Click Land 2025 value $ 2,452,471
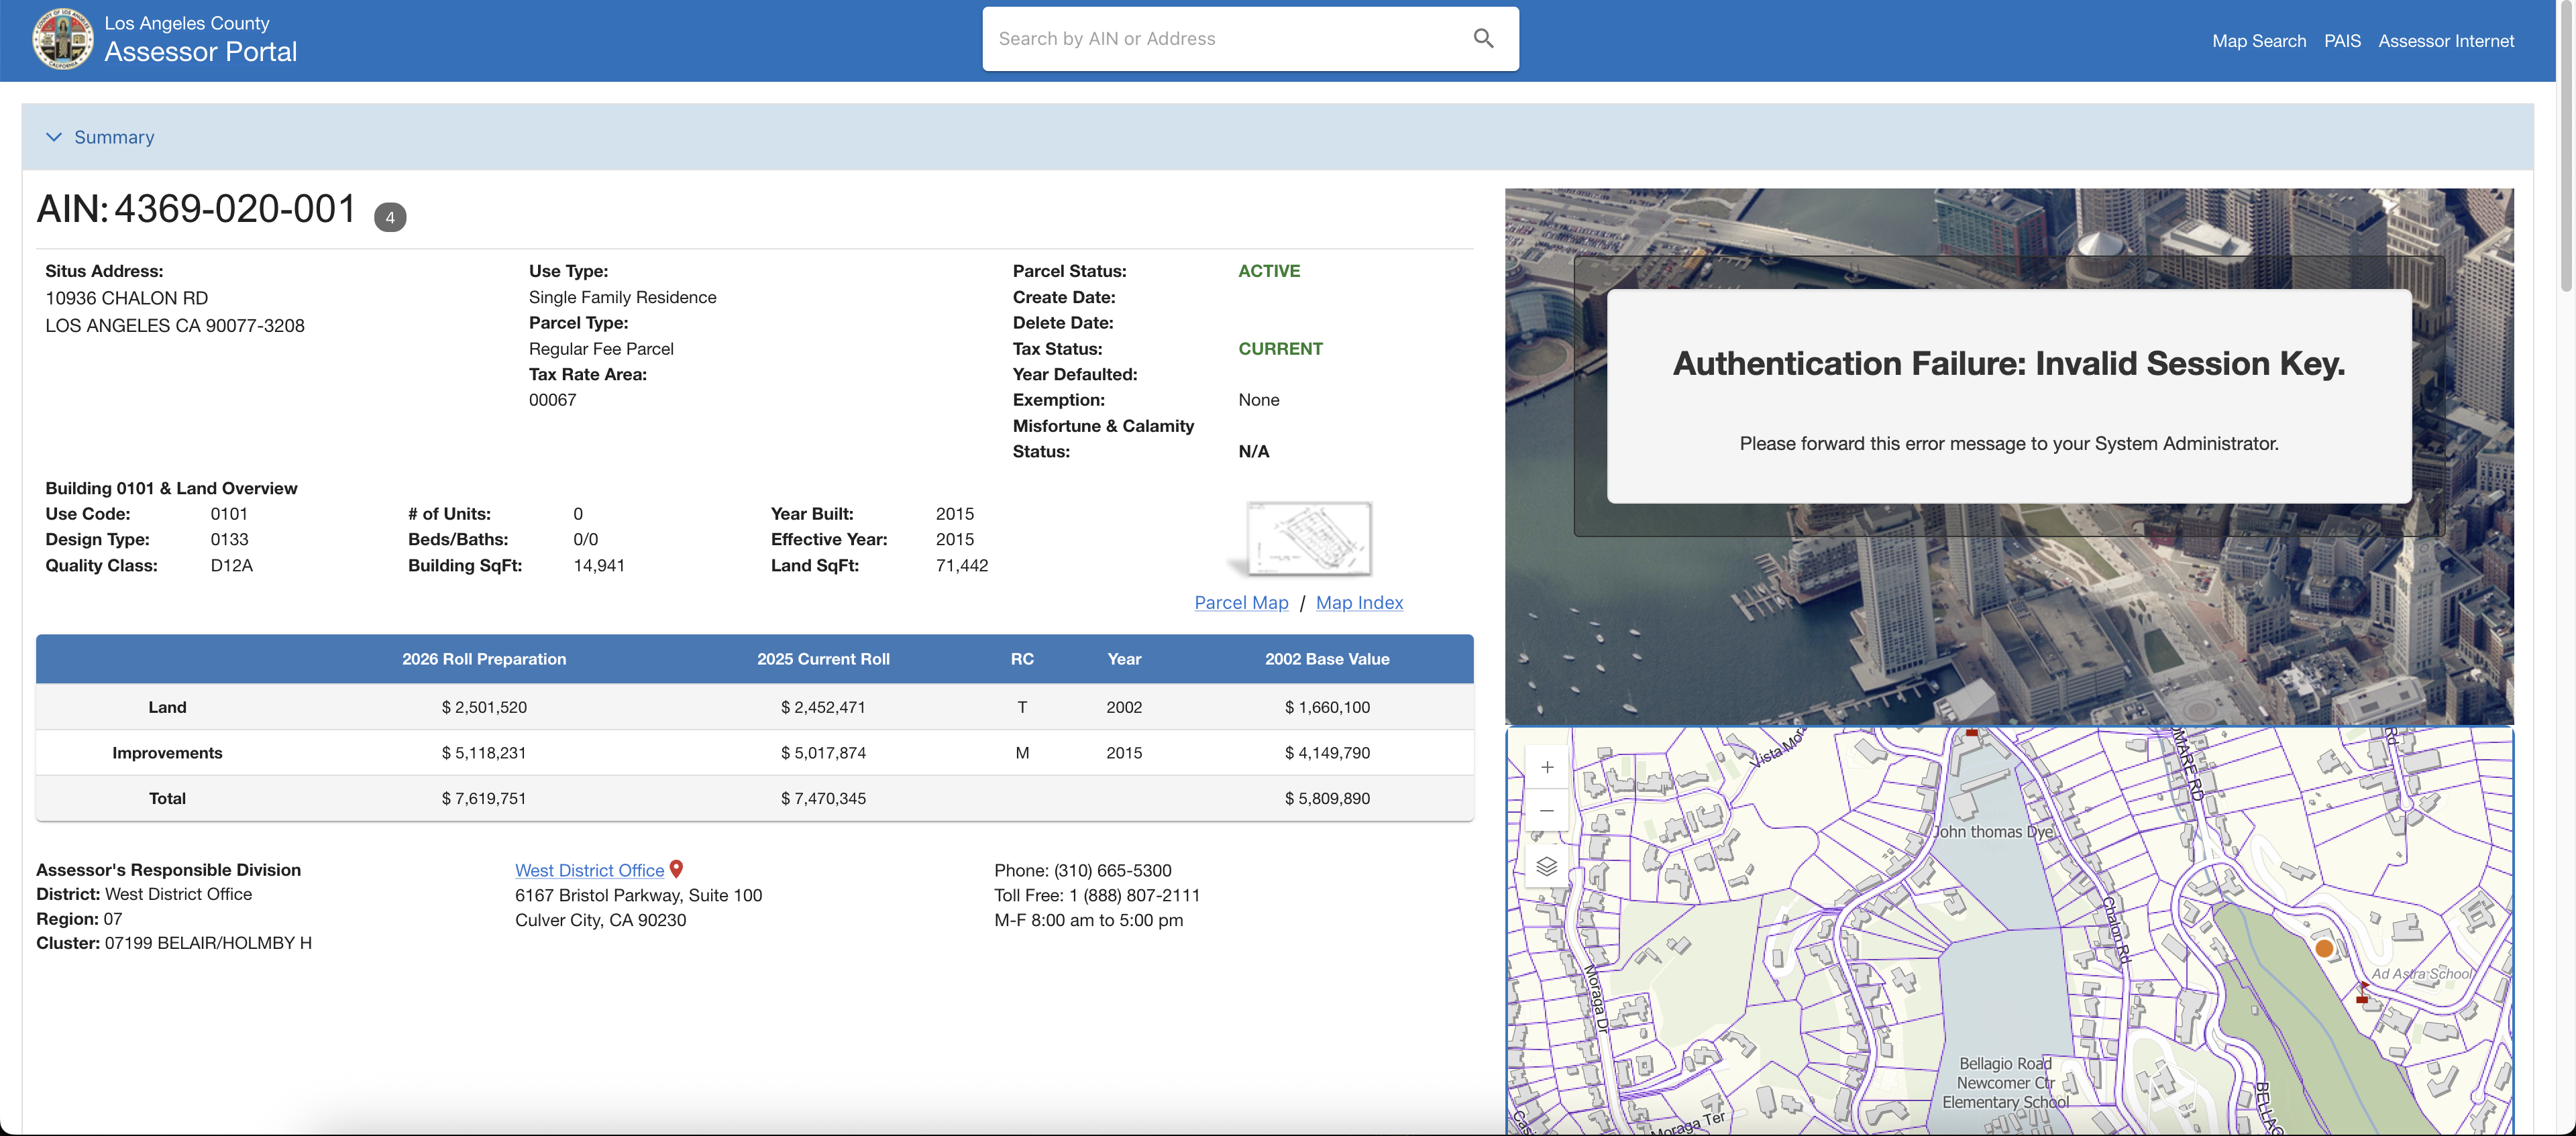This screenshot has width=2576, height=1136. click(823, 707)
